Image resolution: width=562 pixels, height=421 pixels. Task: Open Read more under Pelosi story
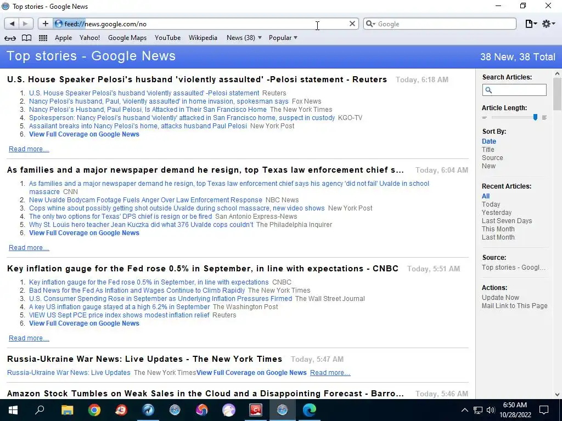[x=29, y=149]
